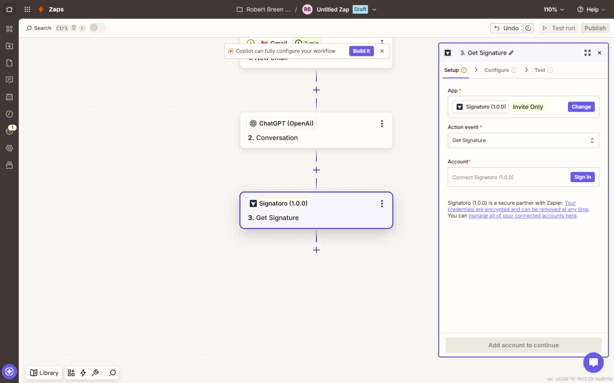Image resolution: width=614 pixels, height=383 pixels.
Task: Toggle the switch next to Search
Action: (98, 28)
